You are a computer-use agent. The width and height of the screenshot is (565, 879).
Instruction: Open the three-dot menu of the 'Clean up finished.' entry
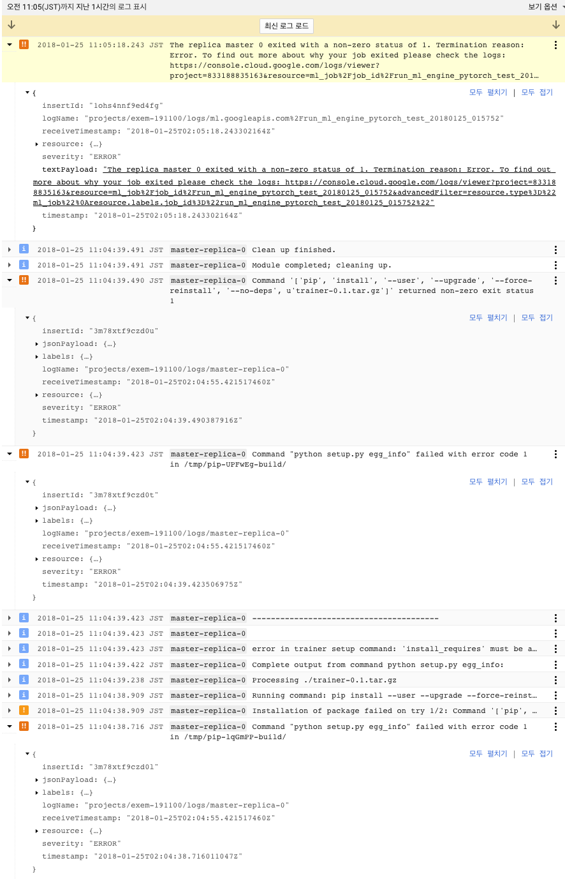(555, 250)
